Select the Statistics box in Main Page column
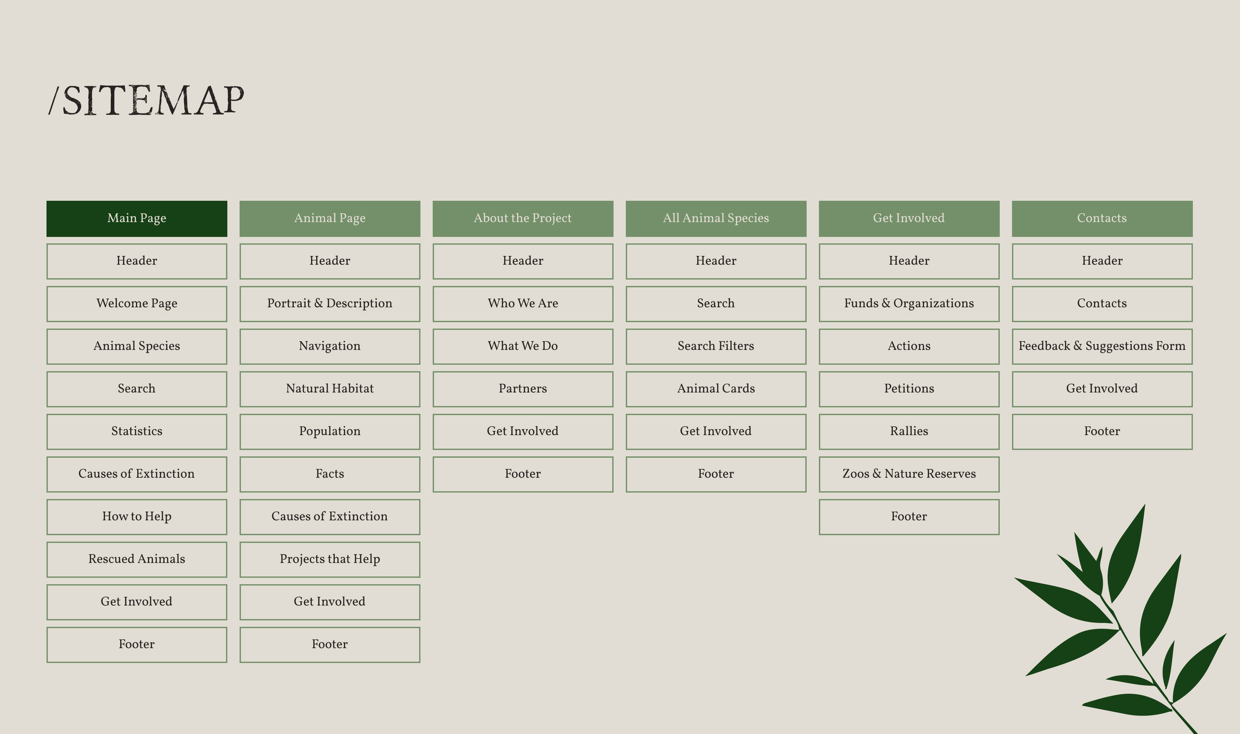Screen dimensions: 1240x734 pyautogui.click(x=136, y=431)
